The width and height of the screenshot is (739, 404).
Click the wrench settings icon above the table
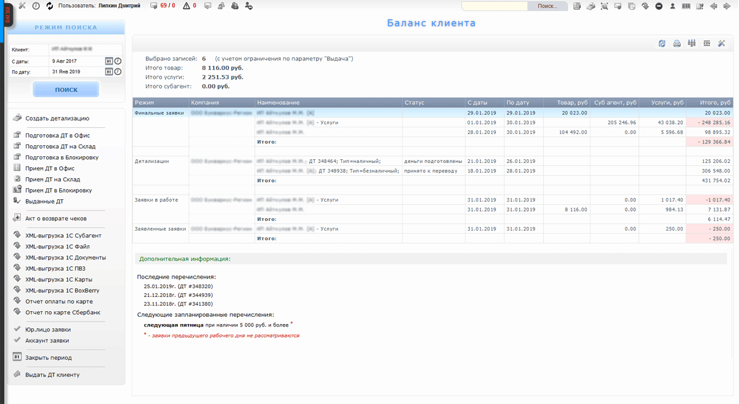coord(722,44)
